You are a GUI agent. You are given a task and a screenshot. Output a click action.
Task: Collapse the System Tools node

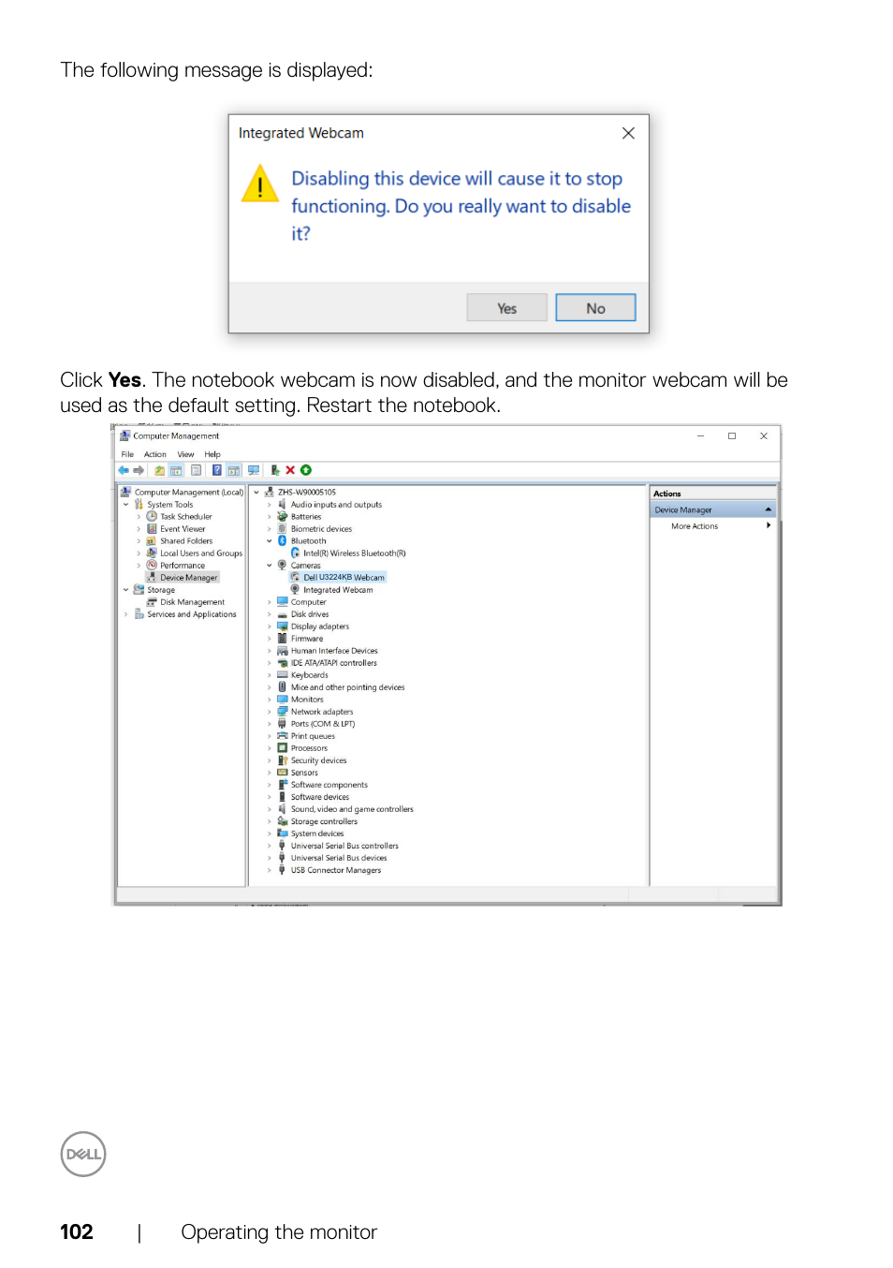126,505
